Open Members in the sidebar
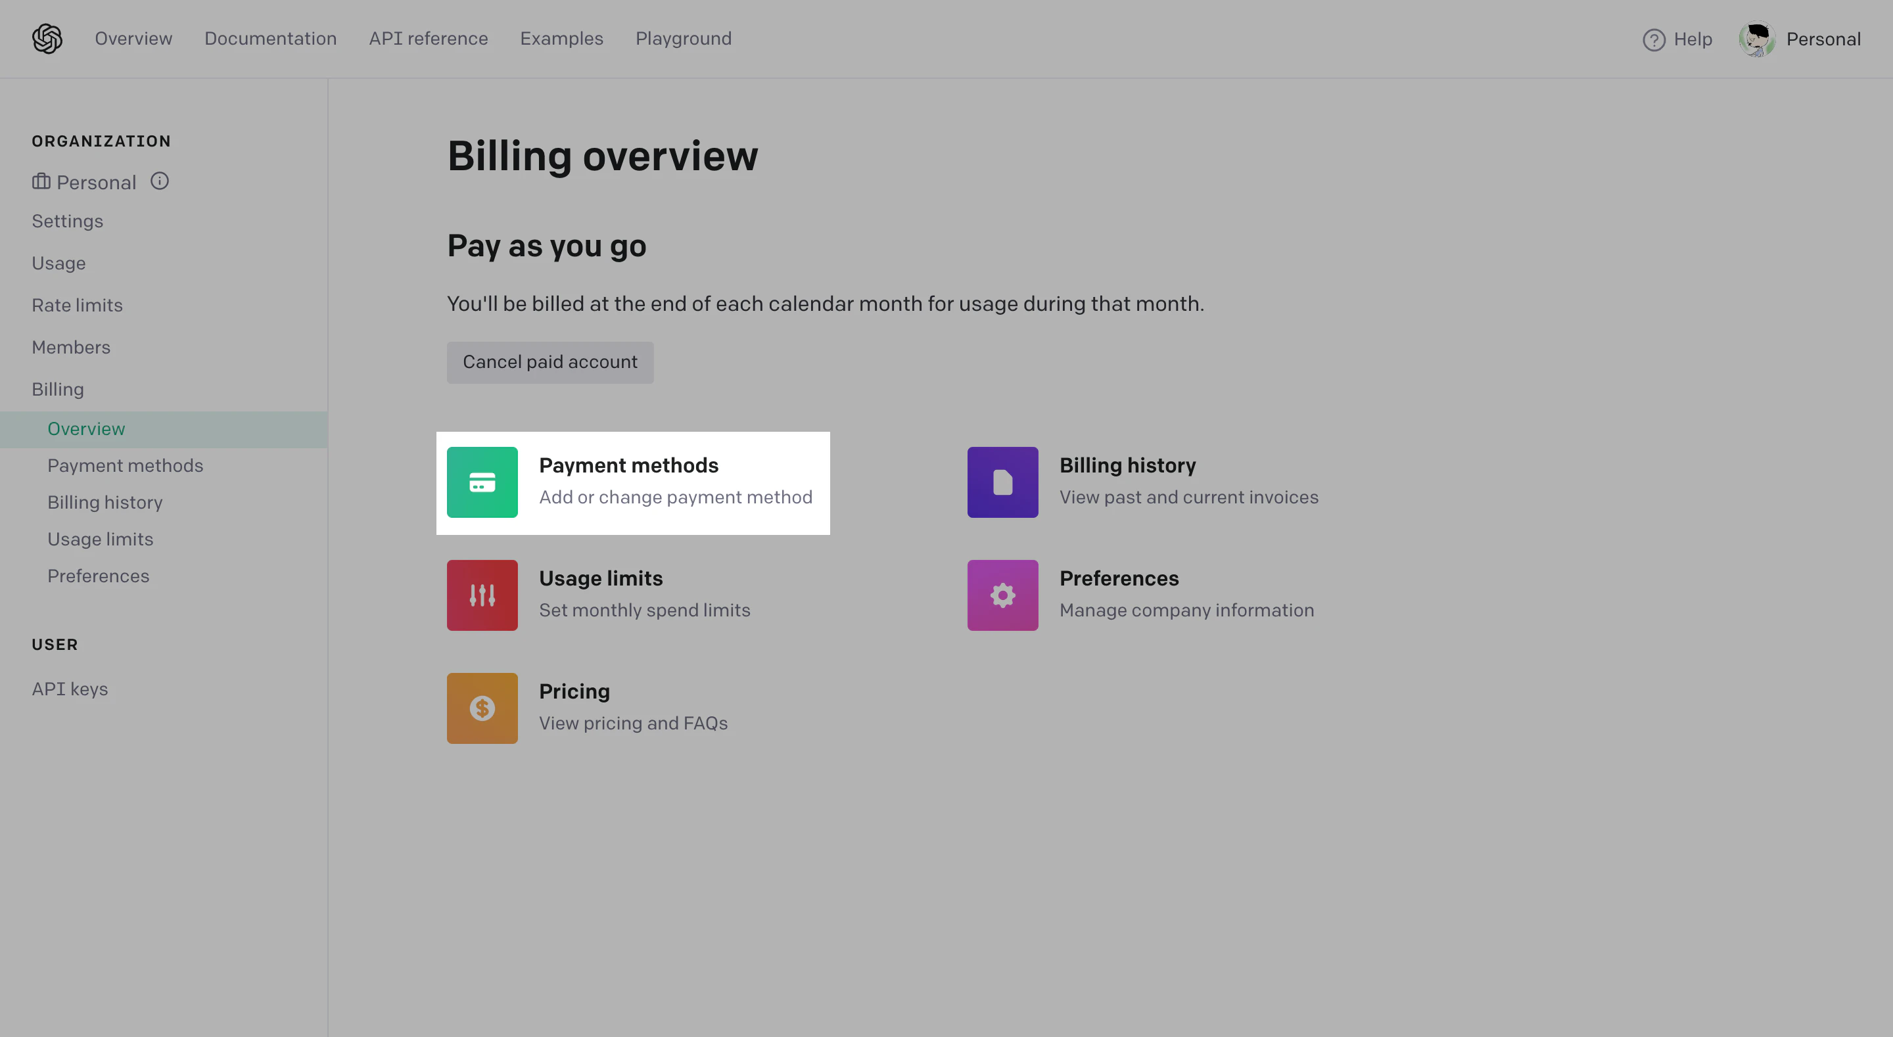Screen dimensions: 1893x1037 click(x=71, y=347)
